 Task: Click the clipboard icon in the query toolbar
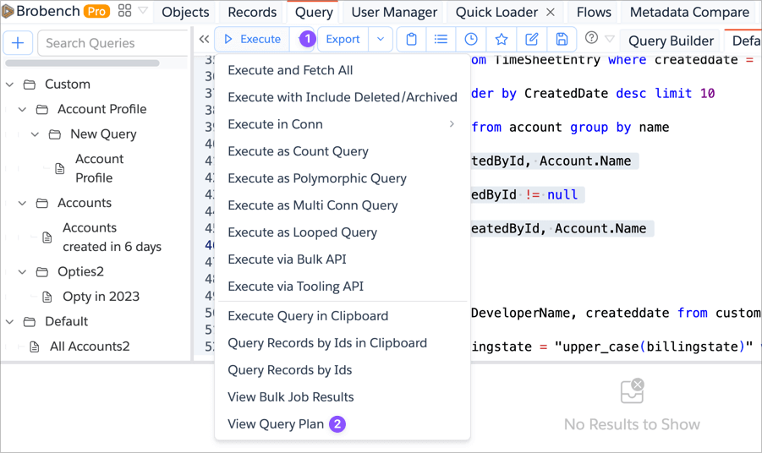[411, 40]
